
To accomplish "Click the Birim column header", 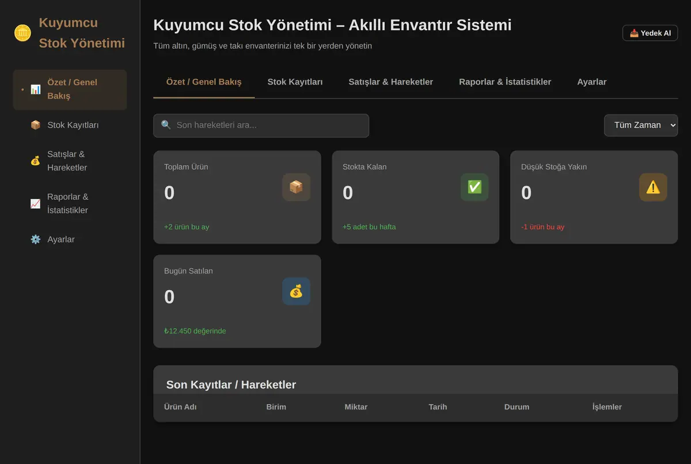I will click(x=276, y=407).
